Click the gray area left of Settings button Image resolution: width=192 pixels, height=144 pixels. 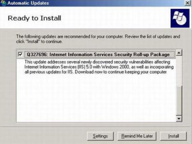48,136
